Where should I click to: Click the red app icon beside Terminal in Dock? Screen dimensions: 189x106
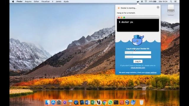point(122,102)
